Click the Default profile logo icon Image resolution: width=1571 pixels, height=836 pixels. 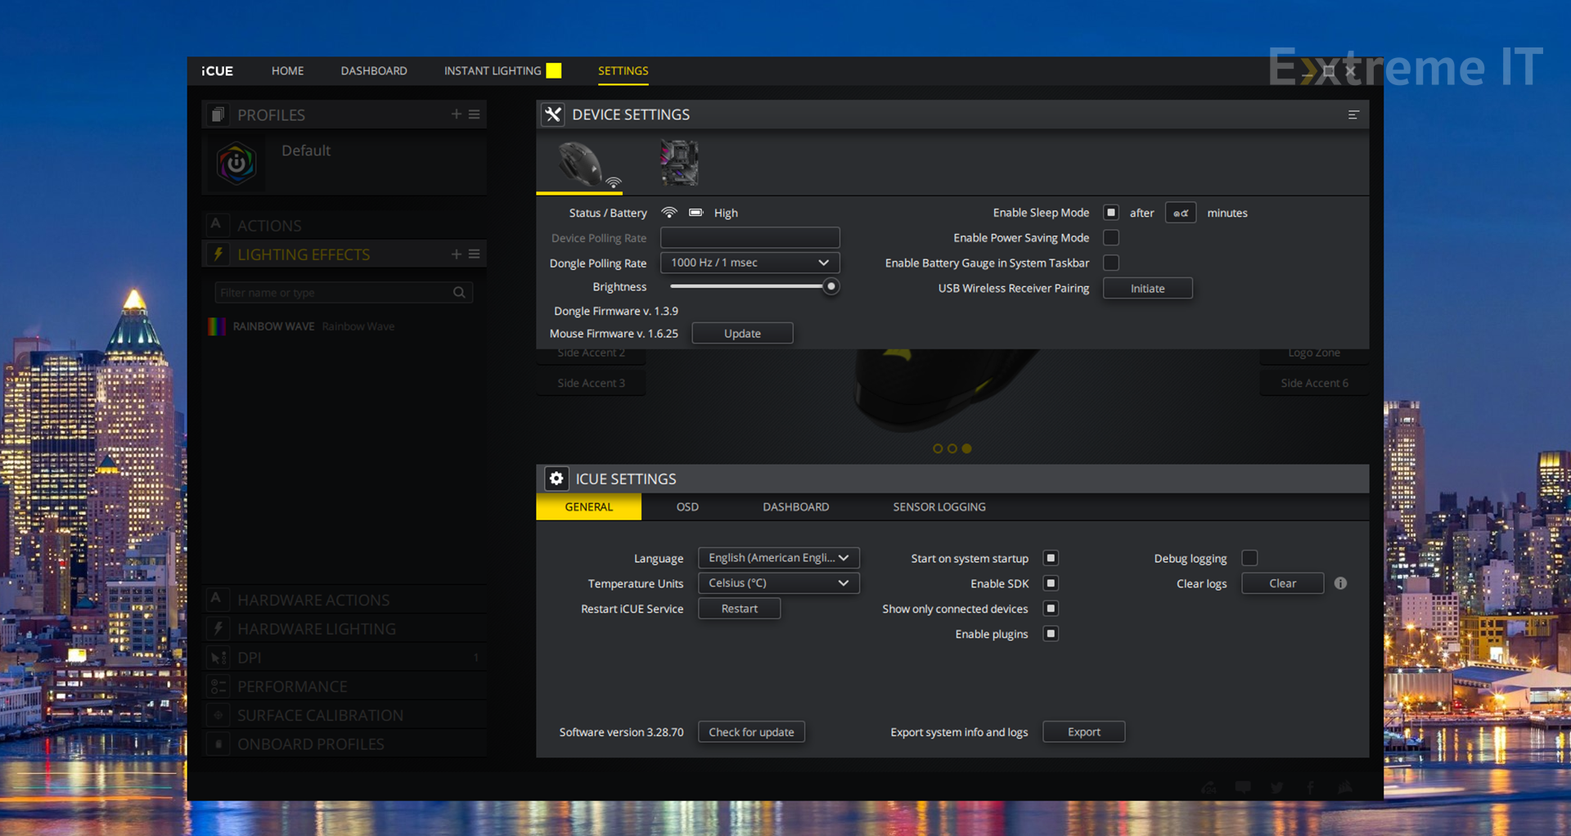pyautogui.click(x=236, y=164)
